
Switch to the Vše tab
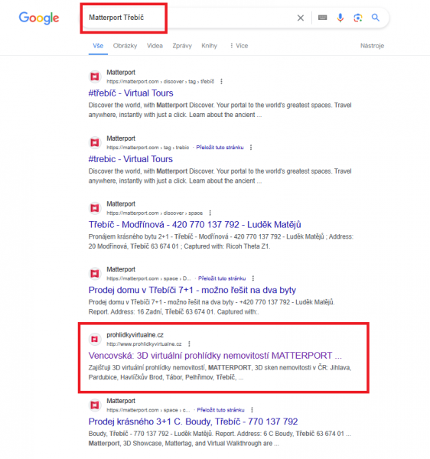98,46
